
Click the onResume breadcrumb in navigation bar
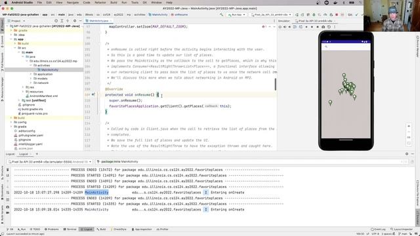tap(179, 14)
